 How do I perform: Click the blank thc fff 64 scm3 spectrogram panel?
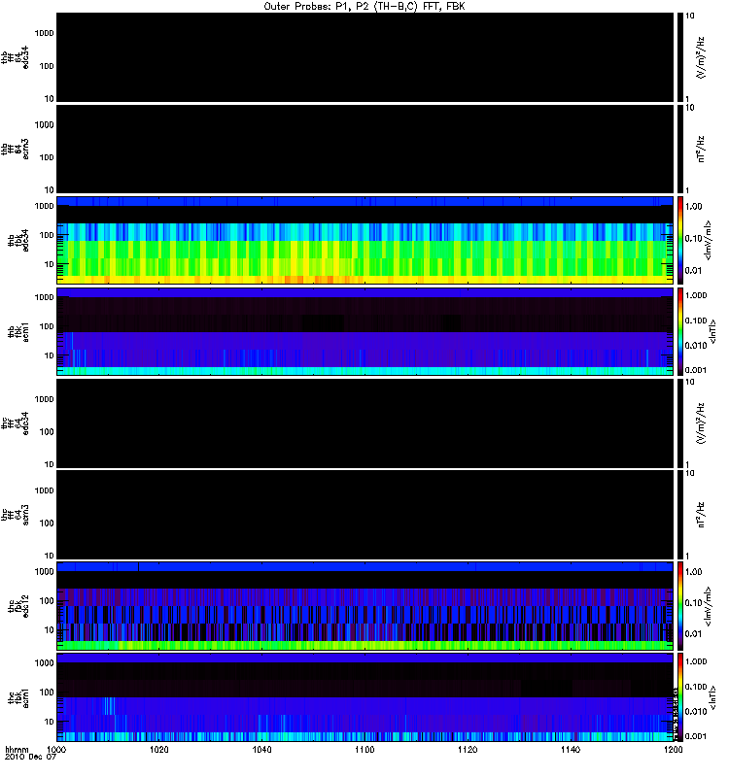coord(364,515)
